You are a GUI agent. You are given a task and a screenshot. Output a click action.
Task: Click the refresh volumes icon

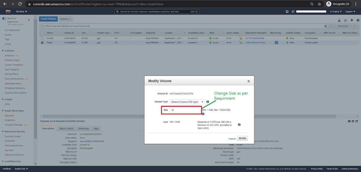pyautogui.click(x=345, y=20)
